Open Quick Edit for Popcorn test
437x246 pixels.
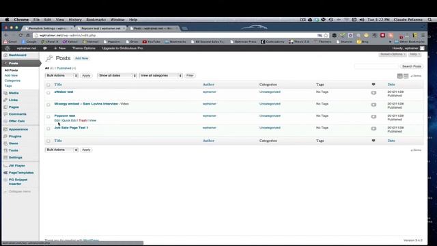(x=70, y=120)
